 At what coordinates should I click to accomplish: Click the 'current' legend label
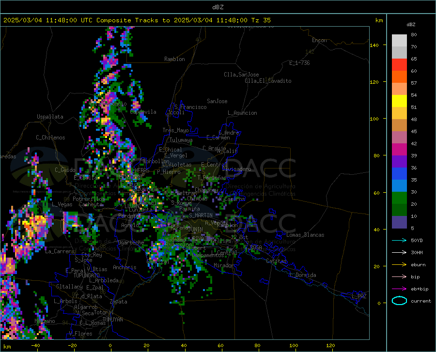[421, 301]
